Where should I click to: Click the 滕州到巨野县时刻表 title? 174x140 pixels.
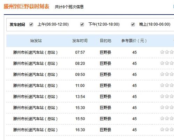pyautogui.click(x=27, y=7)
